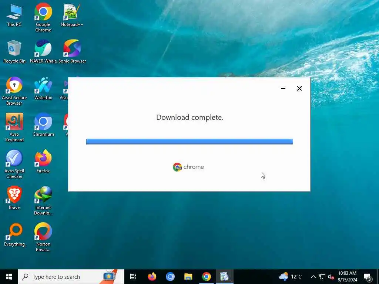Open Notepad++ desktop shortcut

click(72, 16)
